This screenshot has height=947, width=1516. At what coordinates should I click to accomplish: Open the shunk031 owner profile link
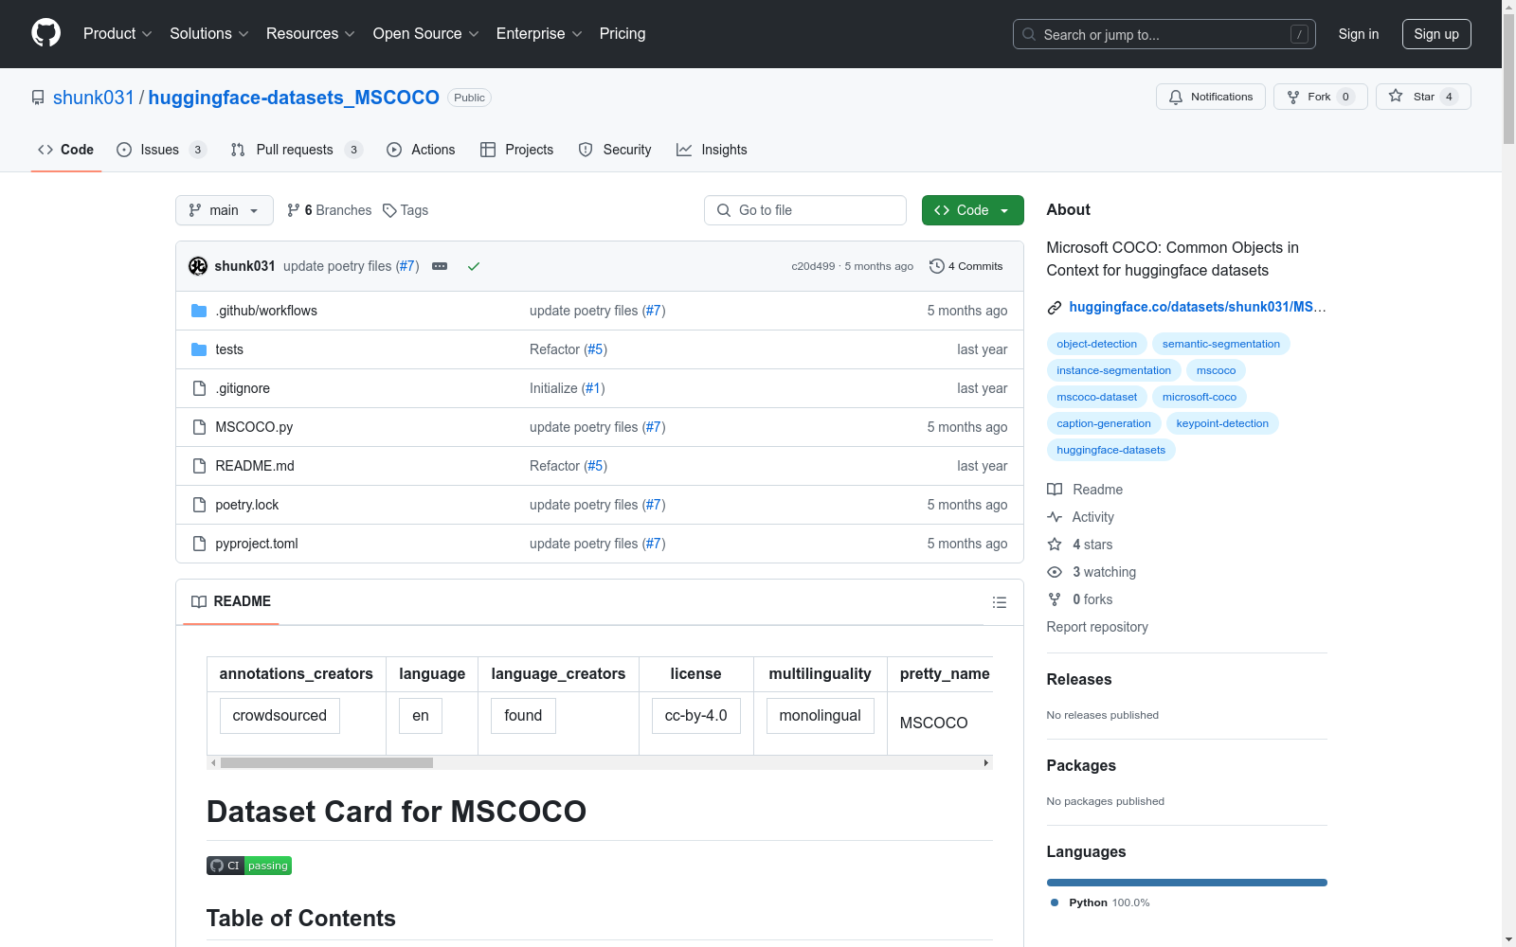pos(94,98)
